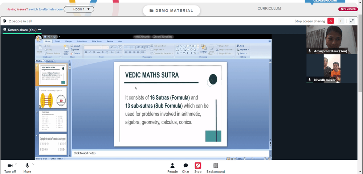Image resolution: width=363 pixels, height=174 pixels.
Task: Switch to the Outline pane tab
Action: point(49,61)
